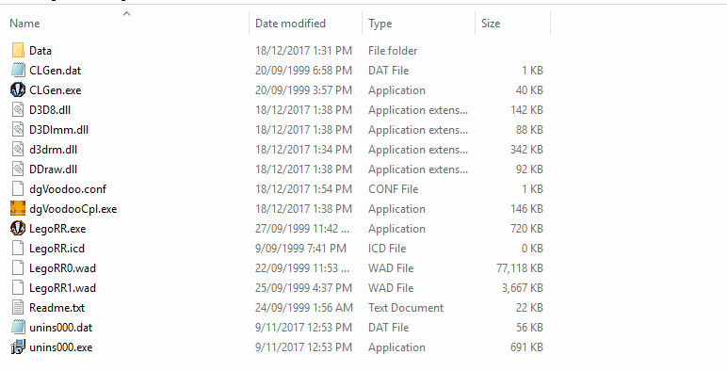Click the CLGen.dat file icon
The height and width of the screenshot is (371, 727).
point(18,70)
